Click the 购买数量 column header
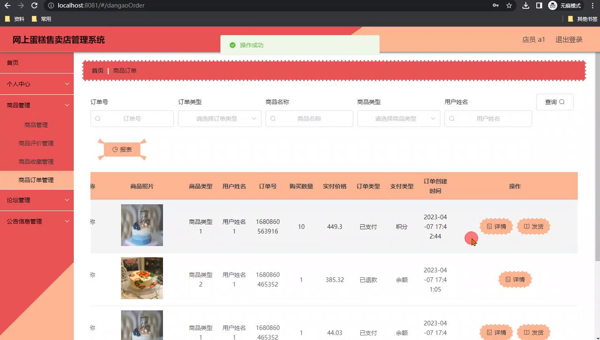 click(301, 186)
